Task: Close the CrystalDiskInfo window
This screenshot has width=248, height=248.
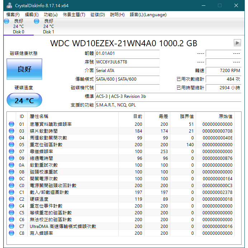Action: (x=236, y=5)
